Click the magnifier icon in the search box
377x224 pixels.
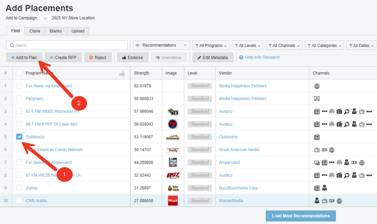click(x=12, y=45)
